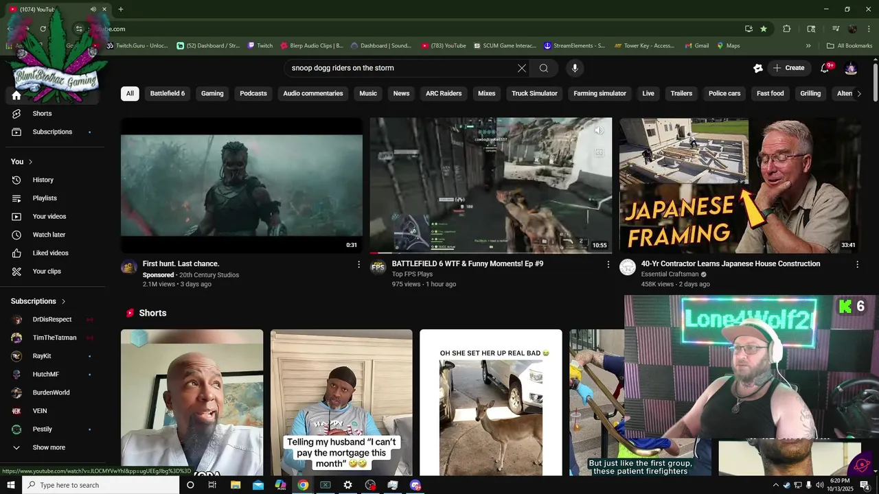Start voice search with microphone

pos(575,68)
